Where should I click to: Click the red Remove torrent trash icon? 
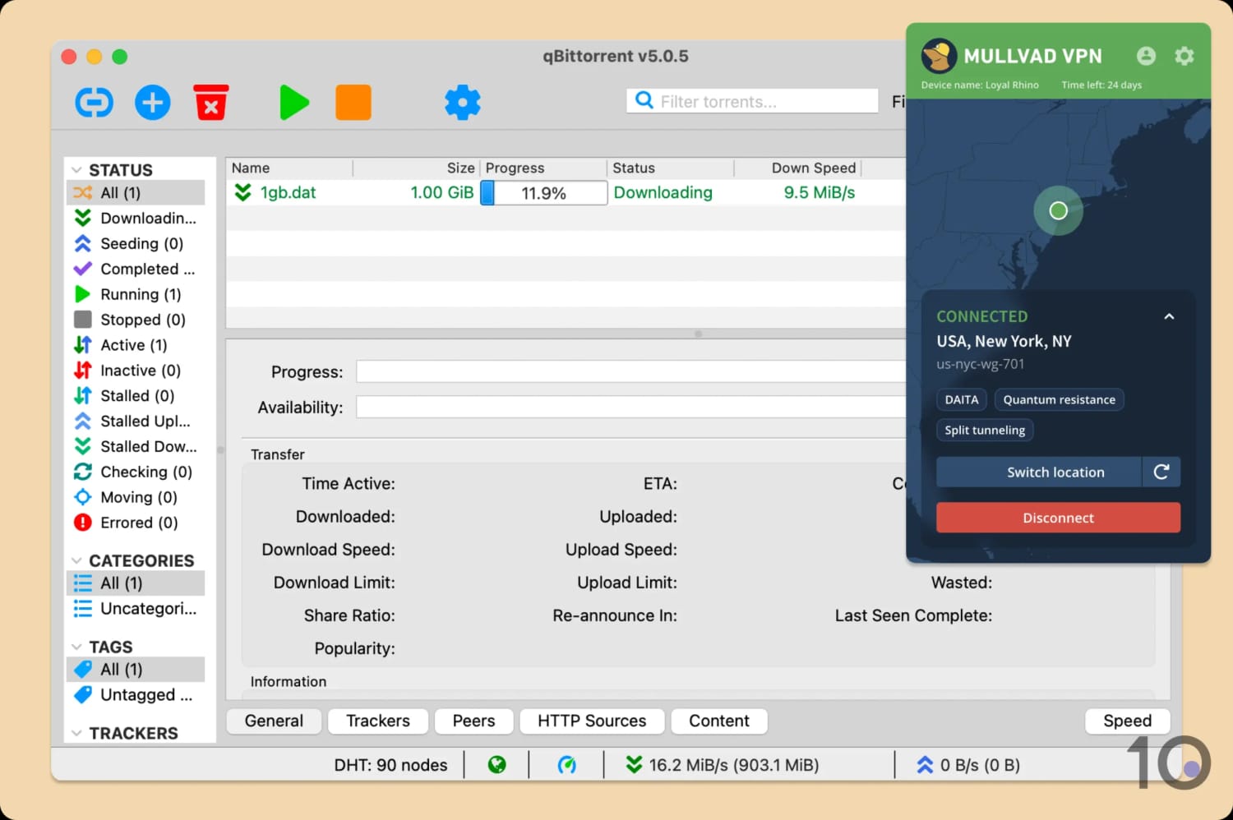click(211, 103)
